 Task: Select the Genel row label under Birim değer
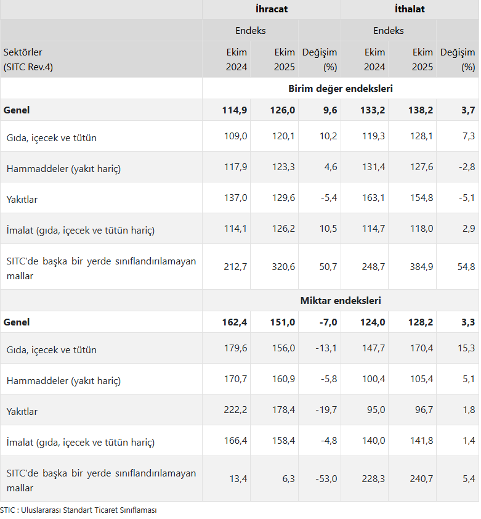[17, 110]
